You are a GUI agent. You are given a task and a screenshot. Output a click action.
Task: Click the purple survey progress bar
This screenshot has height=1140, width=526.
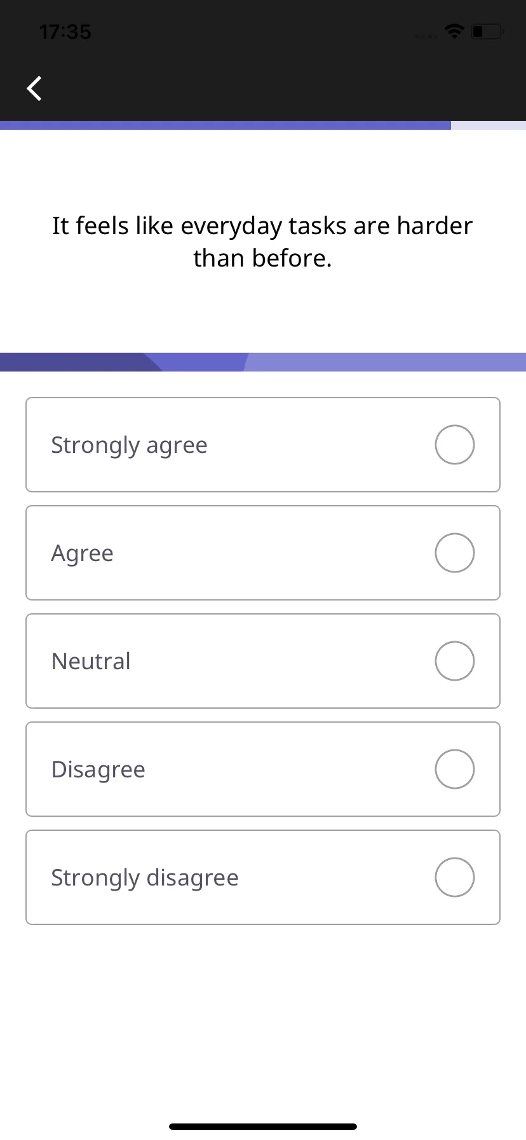point(226,125)
